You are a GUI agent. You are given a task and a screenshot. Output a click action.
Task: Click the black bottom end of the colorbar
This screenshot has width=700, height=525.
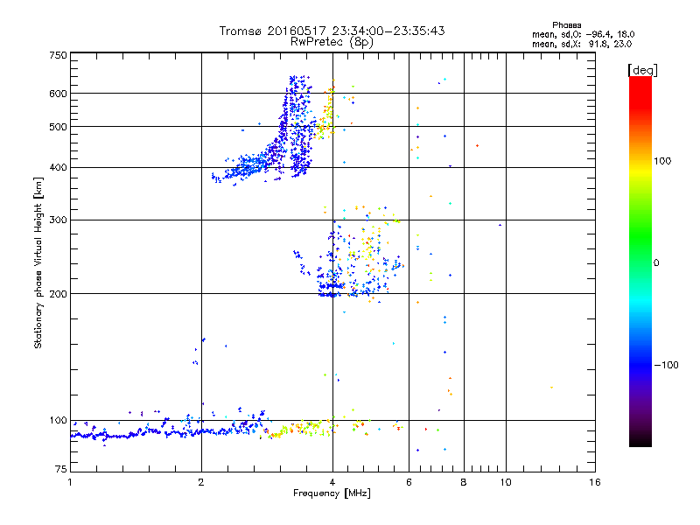click(x=640, y=440)
